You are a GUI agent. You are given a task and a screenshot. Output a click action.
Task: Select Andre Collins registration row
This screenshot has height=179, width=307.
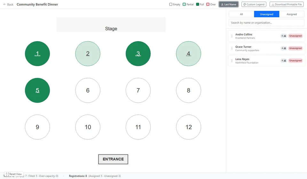coord(266,36)
